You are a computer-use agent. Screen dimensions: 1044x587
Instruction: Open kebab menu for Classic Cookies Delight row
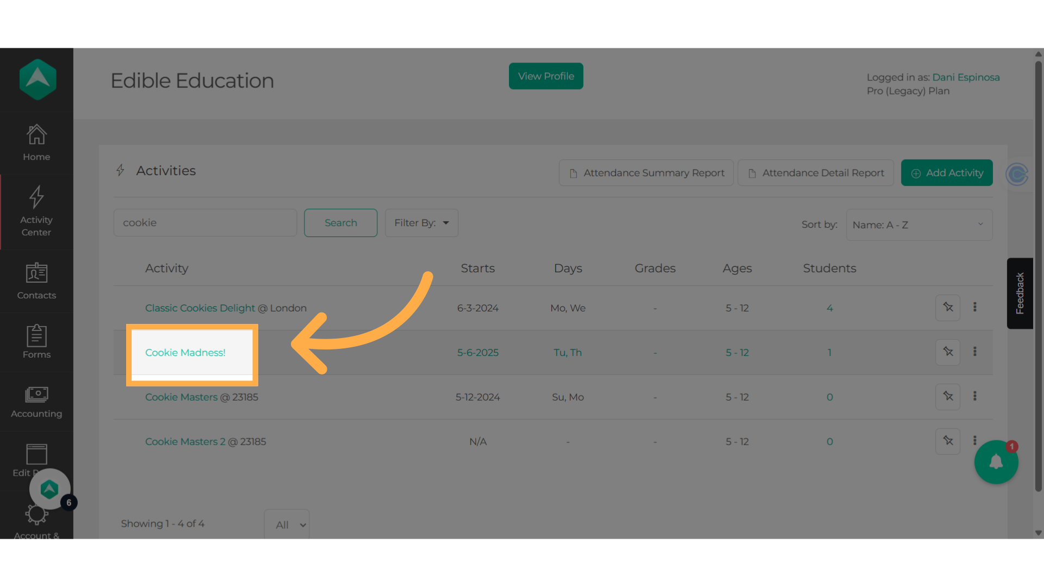(975, 307)
